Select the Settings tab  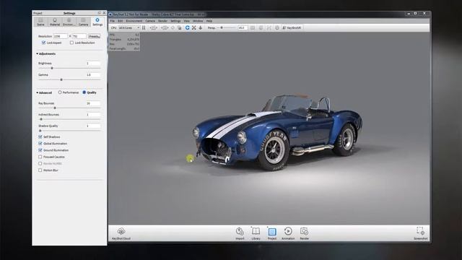coord(97,22)
